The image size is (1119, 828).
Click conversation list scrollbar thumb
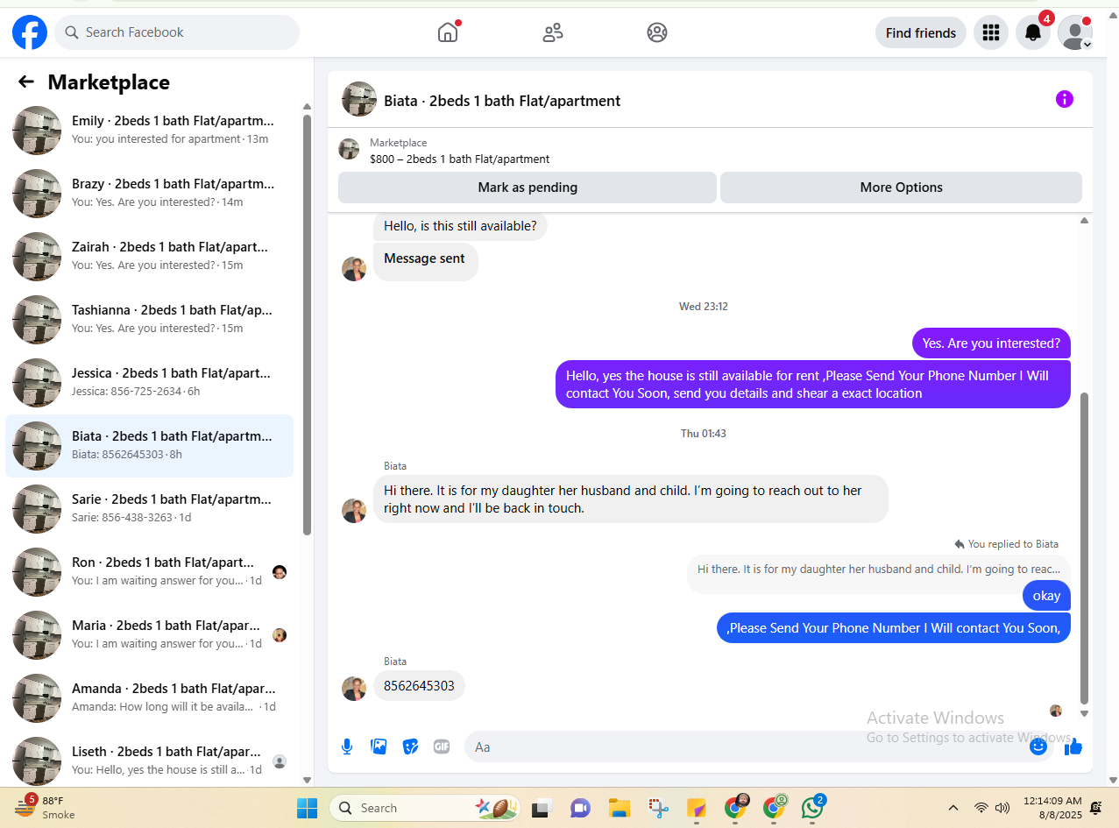[307, 324]
